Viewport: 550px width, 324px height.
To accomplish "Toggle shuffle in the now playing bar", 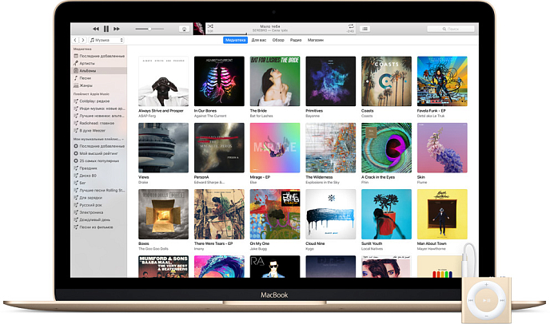I will [210, 26].
